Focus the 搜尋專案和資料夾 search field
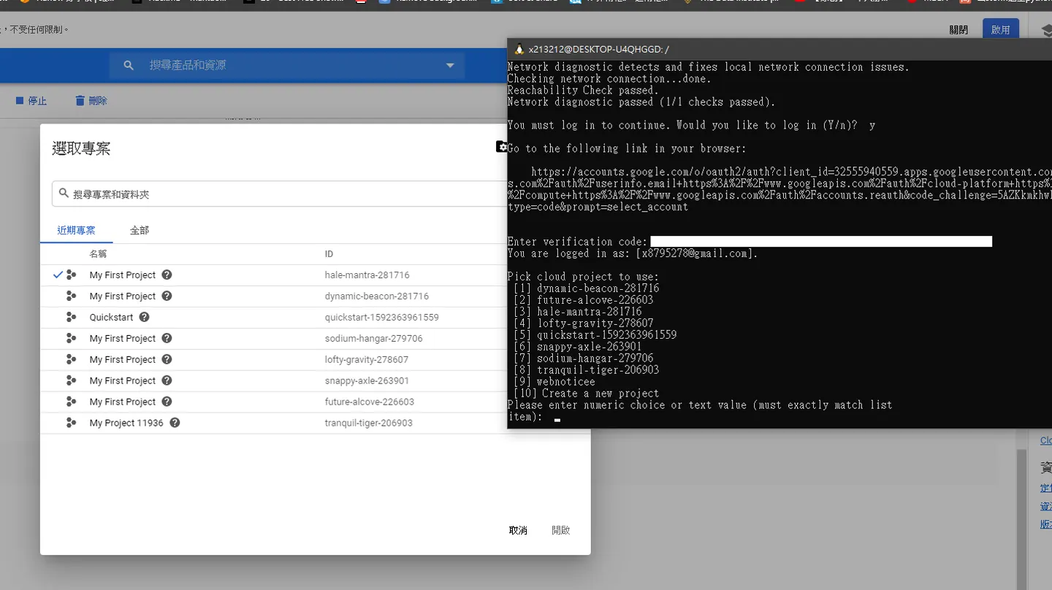The width and height of the screenshot is (1052, 590). pyautogui.click(x=281, y=194)
